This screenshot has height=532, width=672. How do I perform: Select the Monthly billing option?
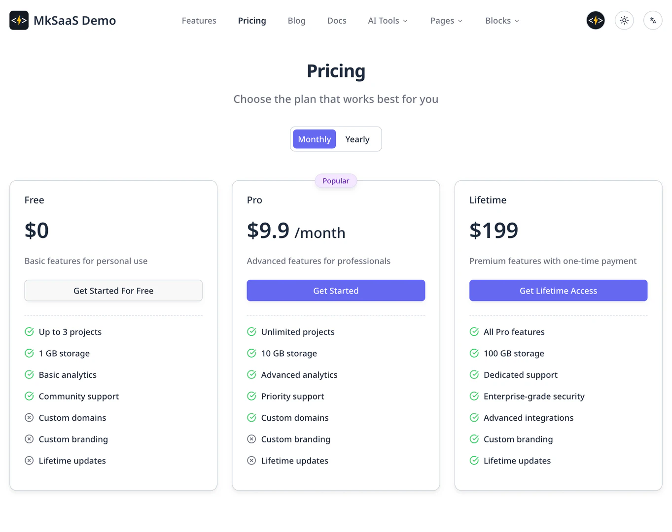314,139
